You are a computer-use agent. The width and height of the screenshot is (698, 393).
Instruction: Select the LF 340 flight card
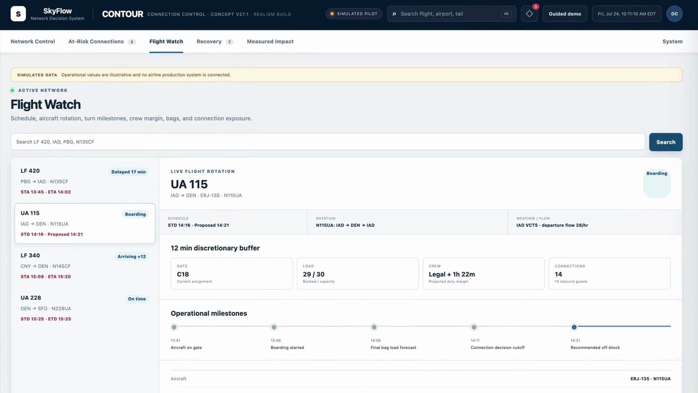coord(85,266)
